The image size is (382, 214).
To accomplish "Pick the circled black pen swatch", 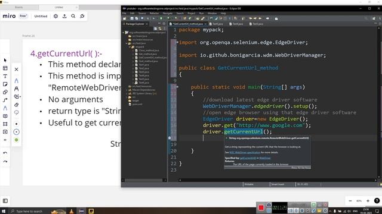I will click(x=16, y=132).
